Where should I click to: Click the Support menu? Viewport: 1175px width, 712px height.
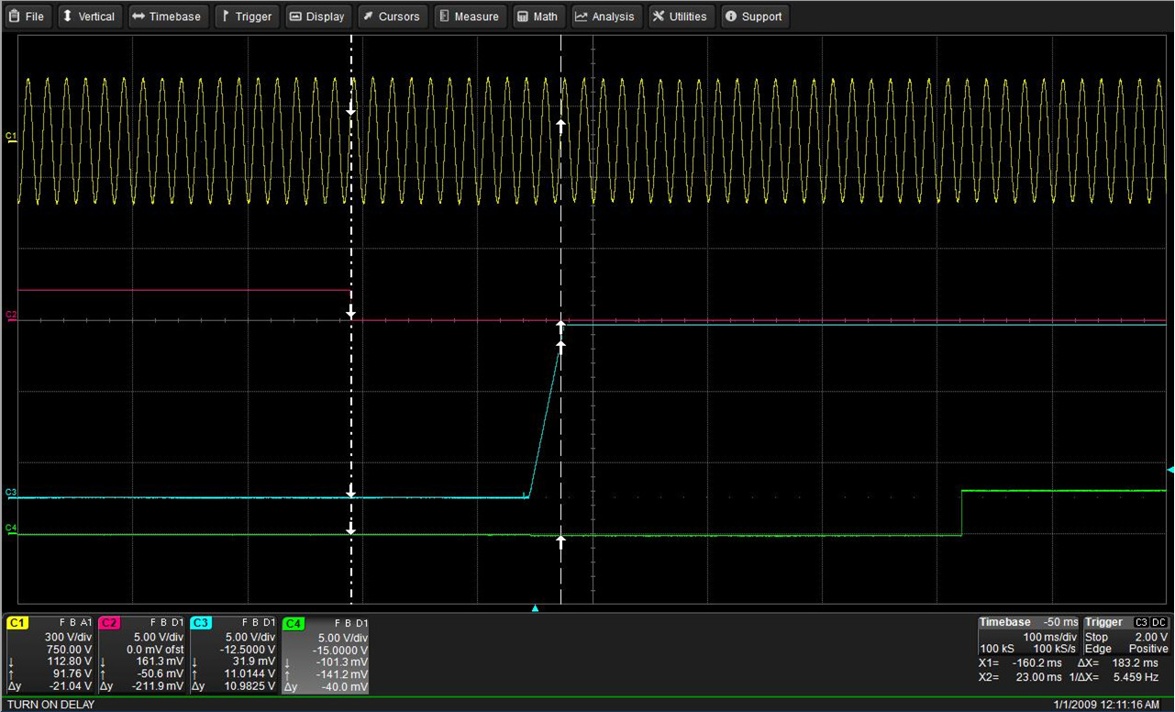point(753,17)
